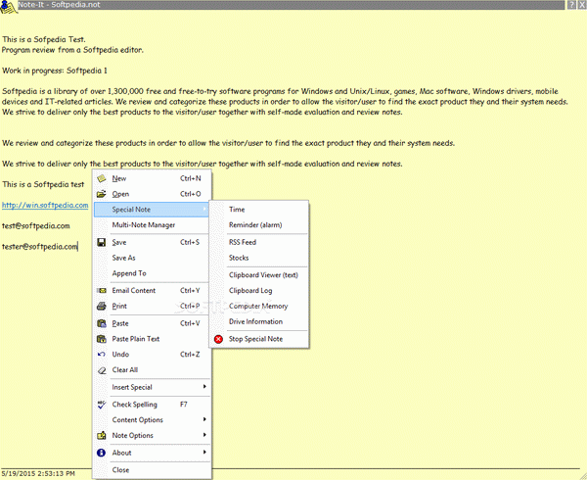Expand the About submenu arrow

(204, 452)
